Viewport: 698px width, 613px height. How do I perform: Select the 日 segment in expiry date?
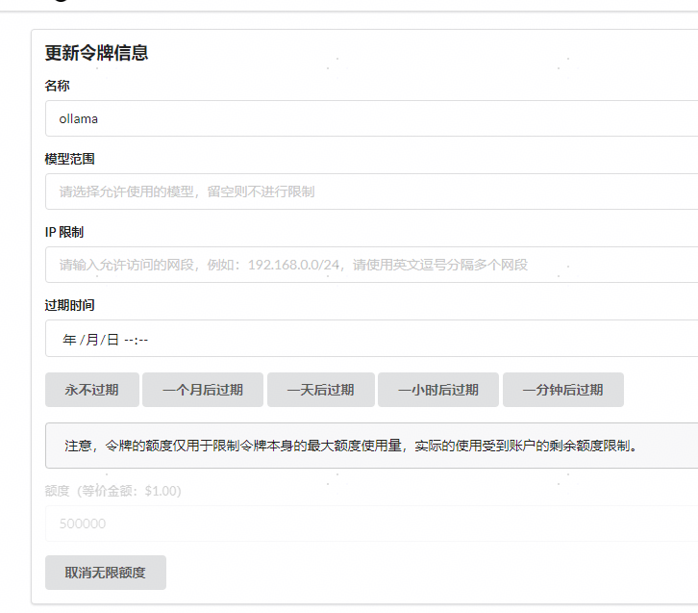click(112, 340)
